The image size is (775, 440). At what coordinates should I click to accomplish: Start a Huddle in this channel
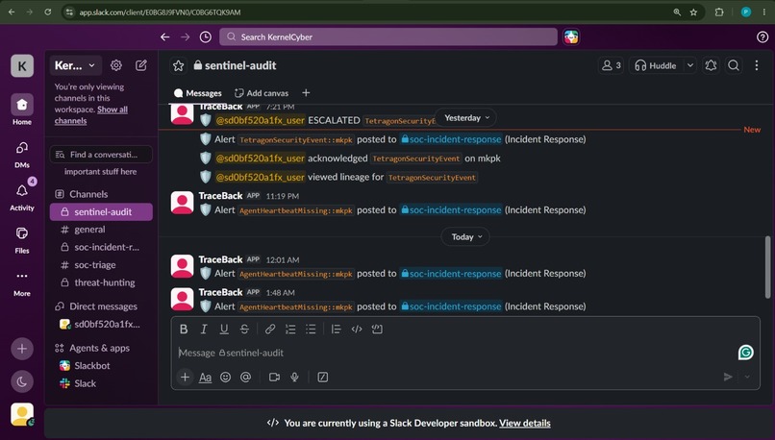click(656, 65)
